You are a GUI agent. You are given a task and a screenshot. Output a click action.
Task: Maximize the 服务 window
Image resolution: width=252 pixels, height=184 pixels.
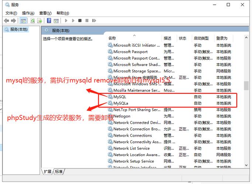coord(228,5)
